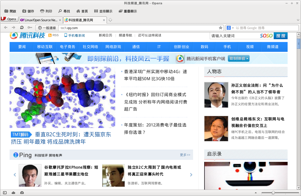Click the 列印 (Print) toolbar button
This screenshot has width=301, height=196.
click(x=46, y=11)
